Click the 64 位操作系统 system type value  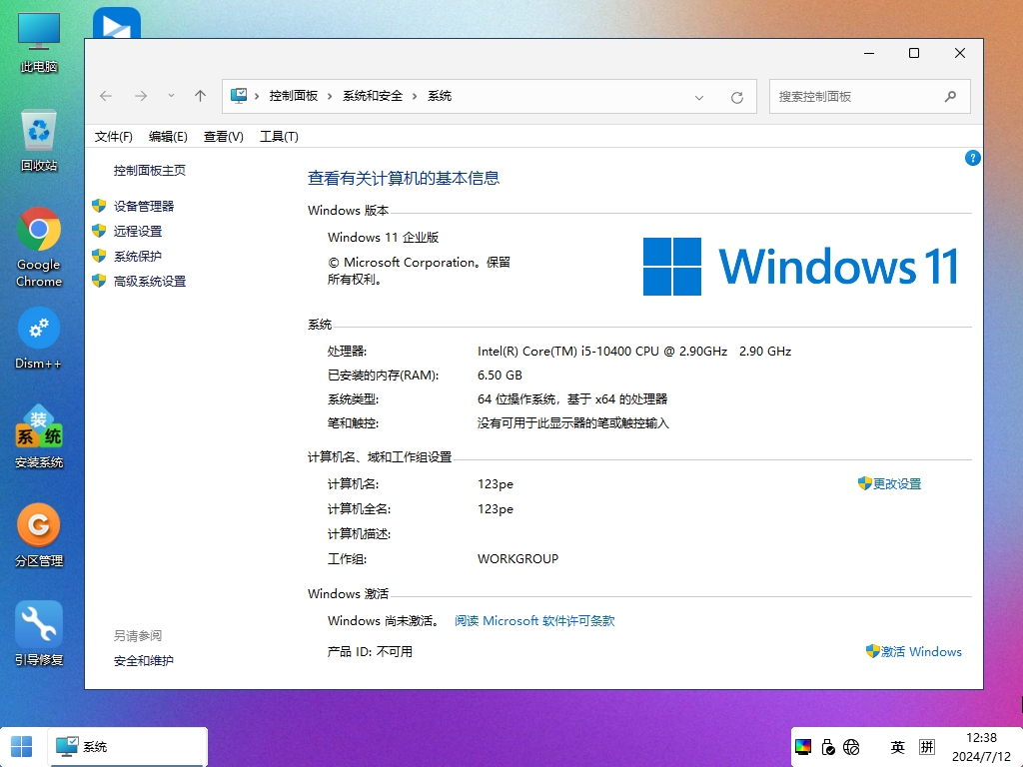point(572,399)
